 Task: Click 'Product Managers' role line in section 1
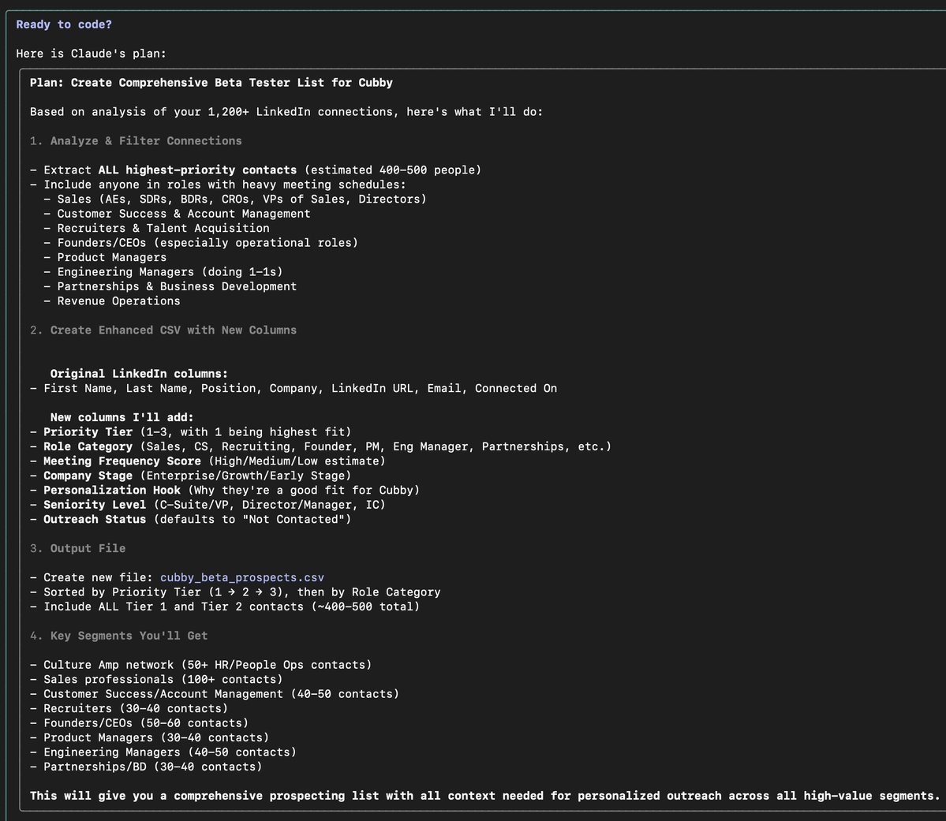(x=105, y=257)
